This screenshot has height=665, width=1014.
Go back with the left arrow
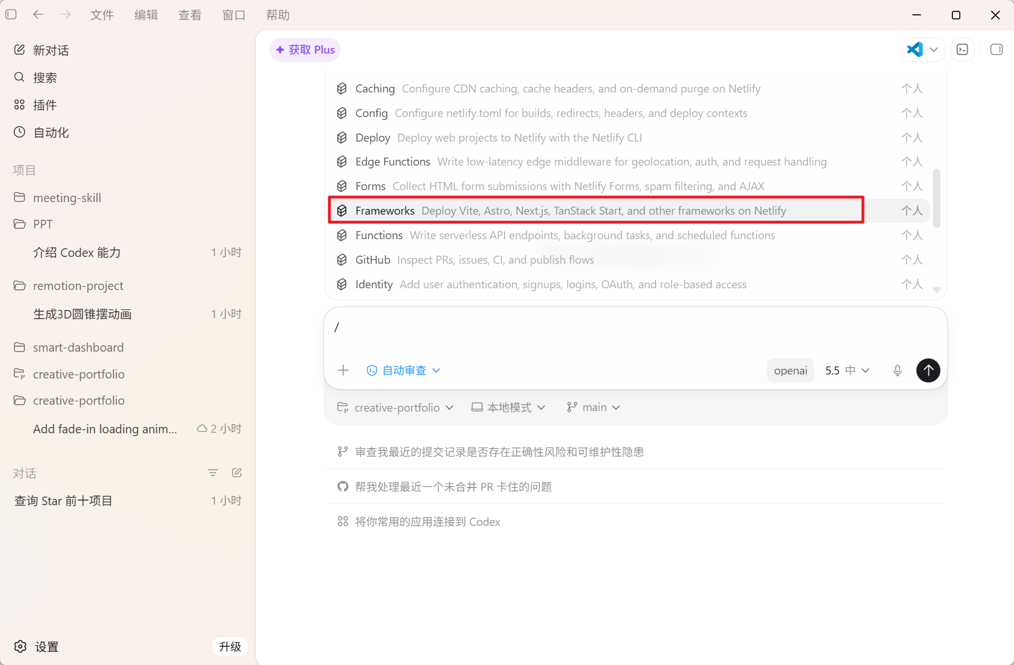click(x=38, y=14)
